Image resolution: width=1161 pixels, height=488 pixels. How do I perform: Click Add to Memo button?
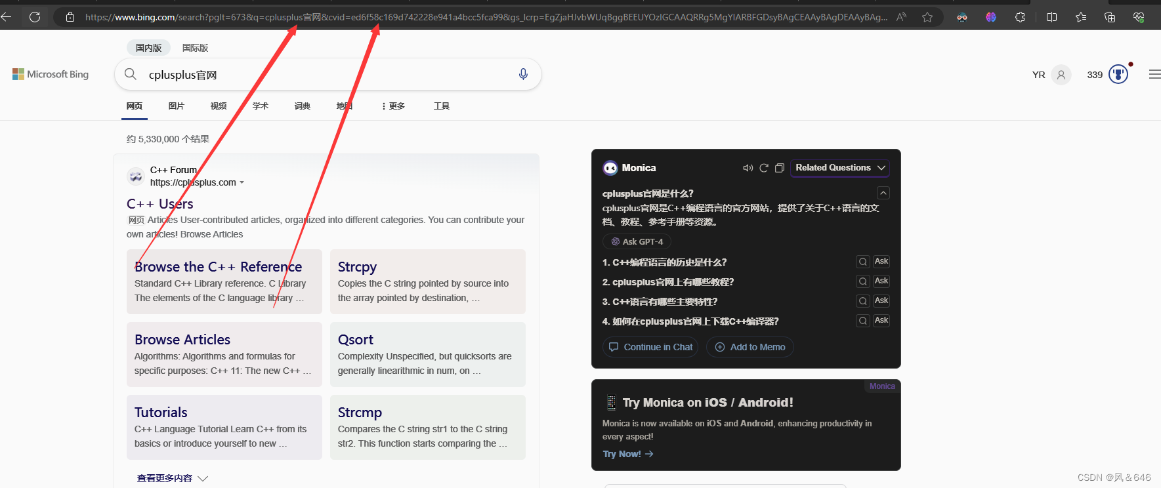[x=750, y=347]
